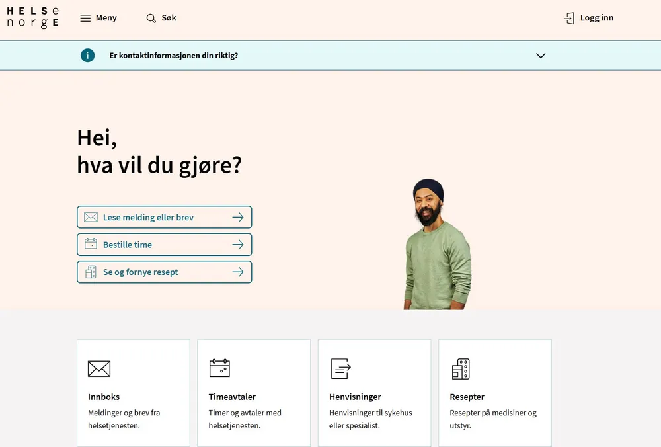Click calendar icon in 'Bestille time' button
661x447 pixels.
(x=91, y=245)
